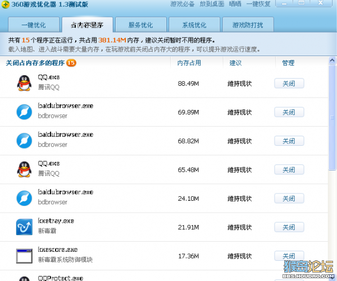Close kxetray.exe with the 关闭 button
This screenshot has width=337, height=281.
tap(289, 227)
